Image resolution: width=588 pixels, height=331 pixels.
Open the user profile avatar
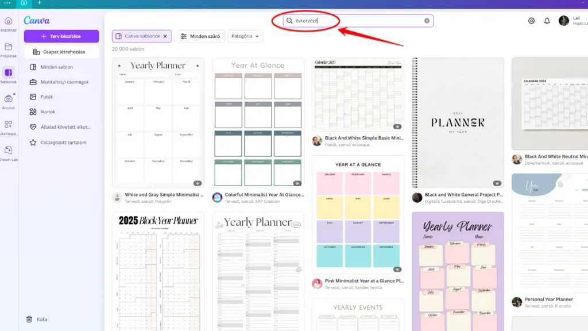(564, 21)
